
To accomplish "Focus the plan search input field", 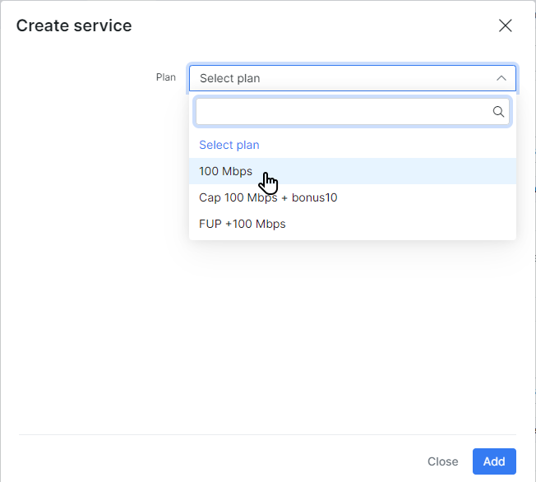I will coord(353,112).
